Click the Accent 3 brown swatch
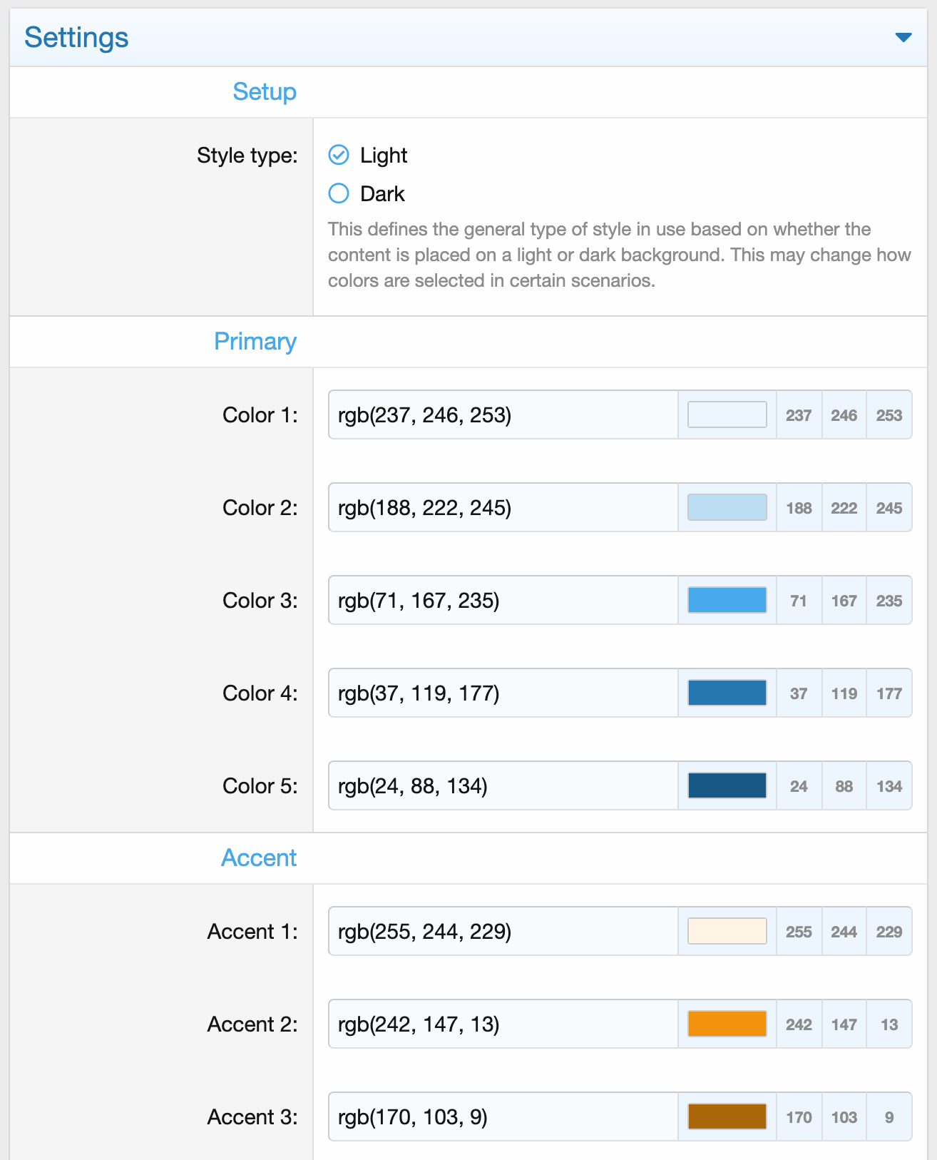937x1160 pixels. click(727, 1117)
